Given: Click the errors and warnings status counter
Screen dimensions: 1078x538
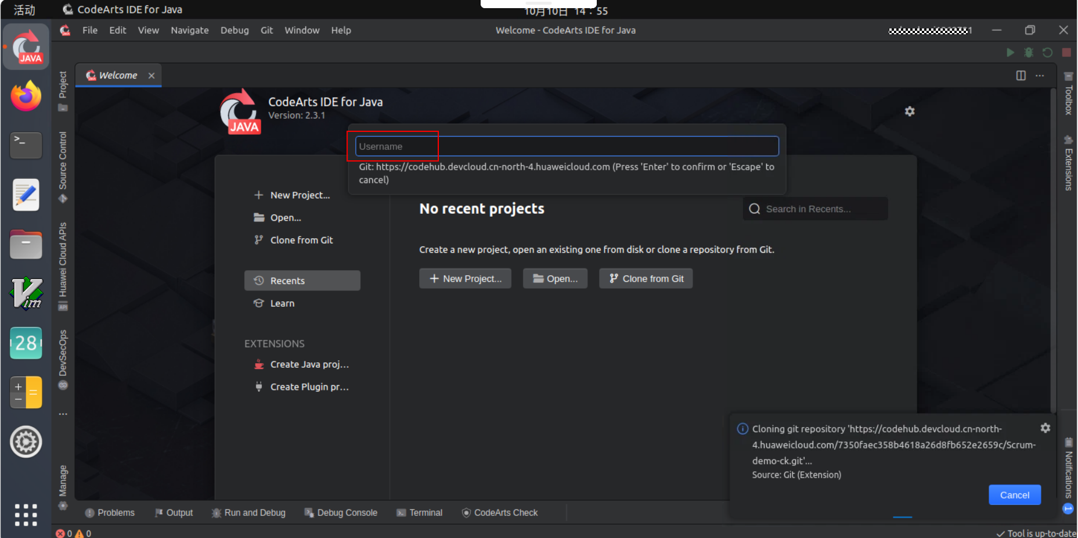Looking at the screenshot, I should click(x=73, y=533).
